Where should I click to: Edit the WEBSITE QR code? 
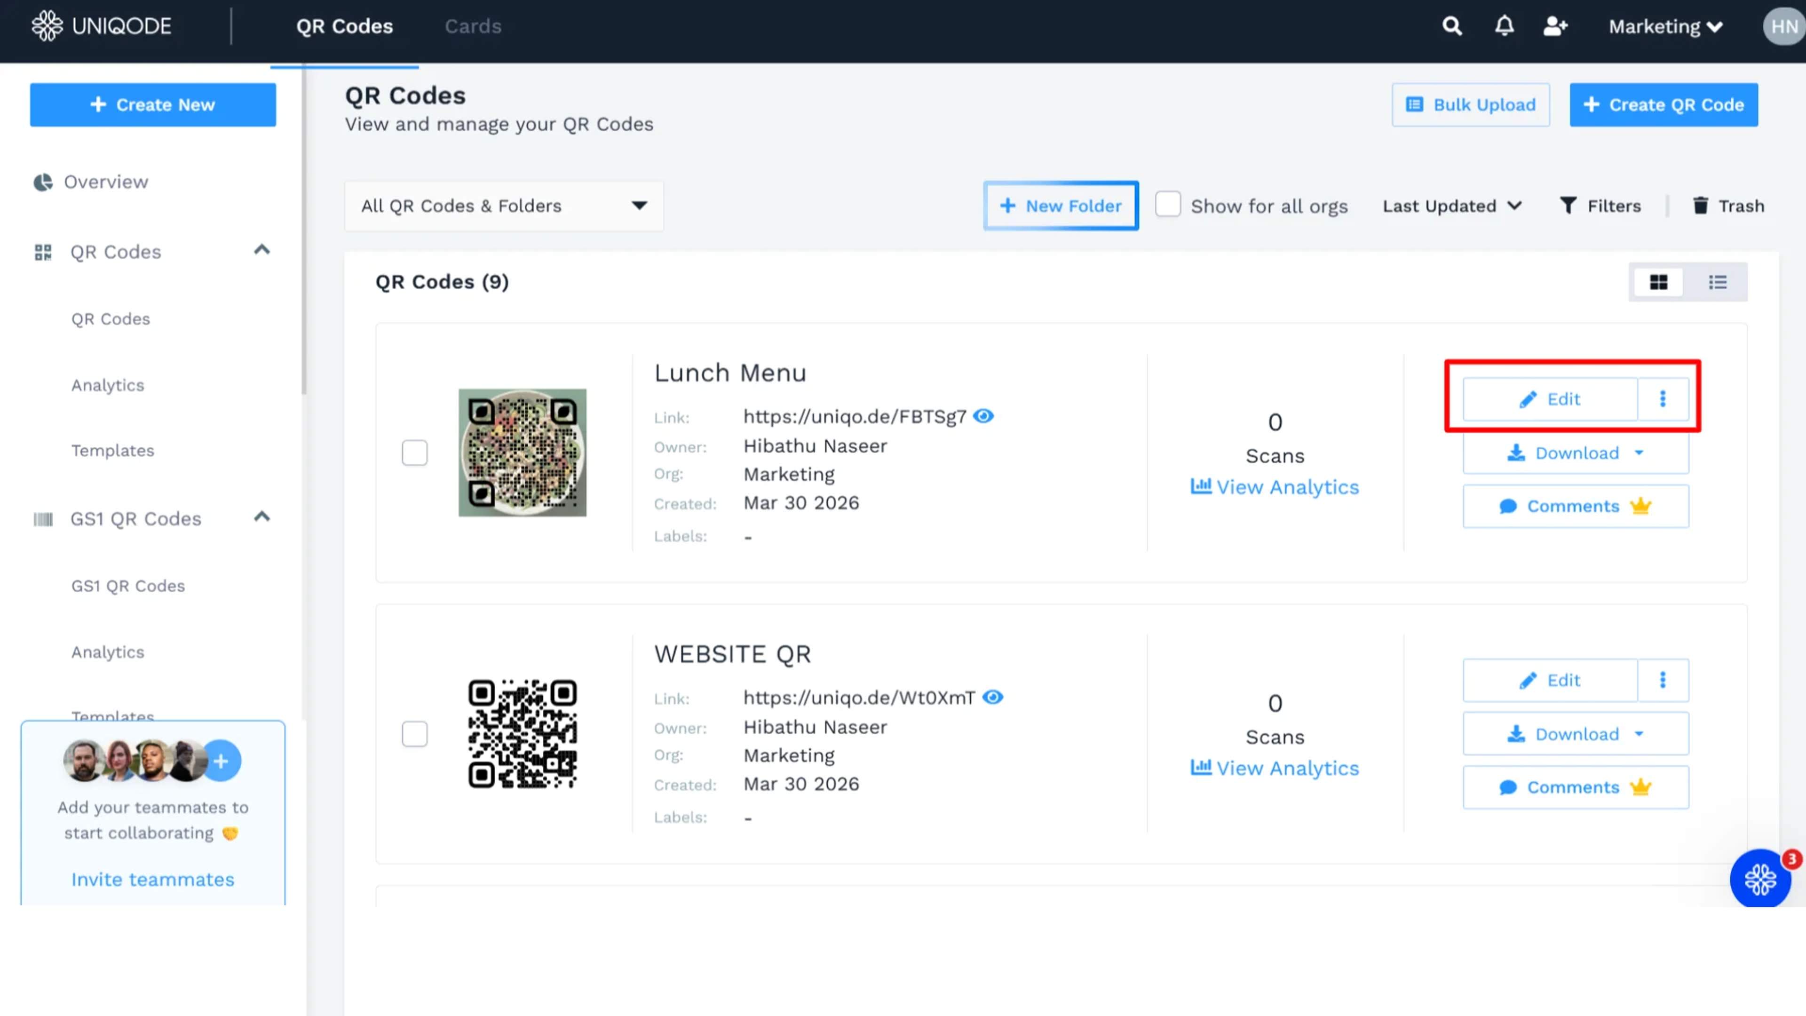coord(1550,680)
